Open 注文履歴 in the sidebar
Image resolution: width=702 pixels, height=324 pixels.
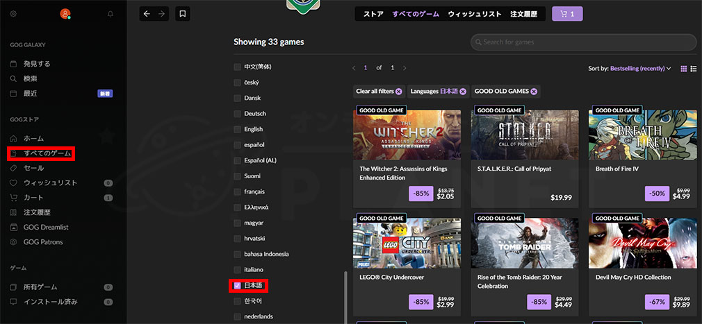[37, 212]
